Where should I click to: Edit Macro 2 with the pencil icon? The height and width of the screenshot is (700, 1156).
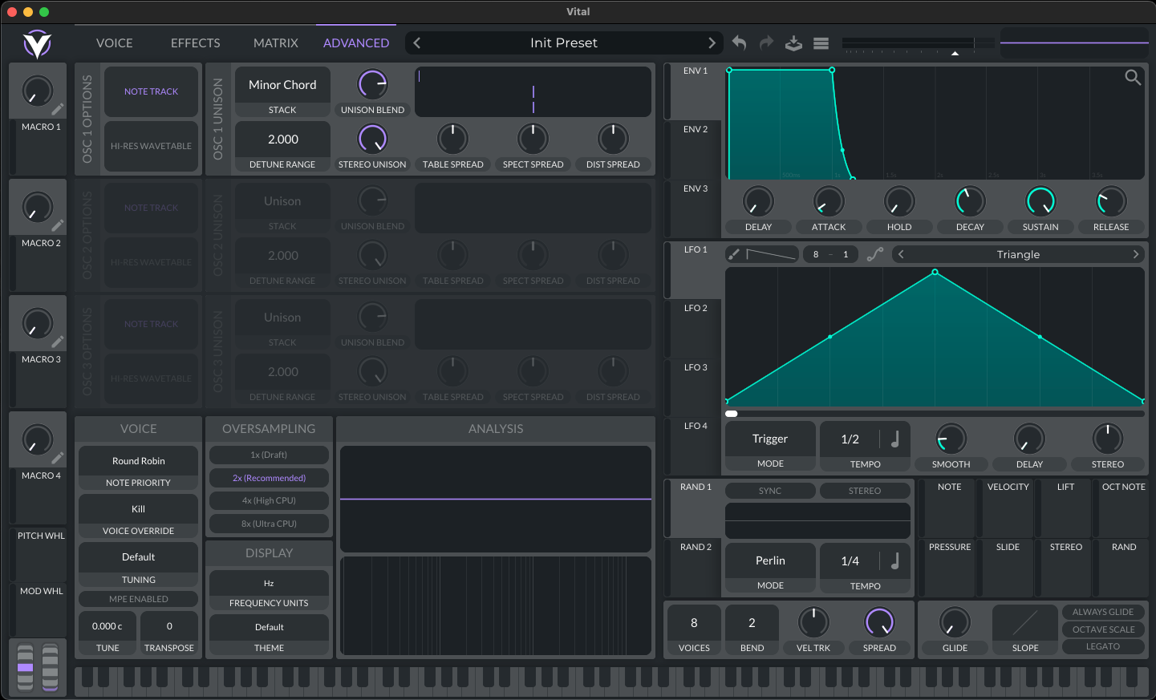pyautogui.click(x=58, y=225)
